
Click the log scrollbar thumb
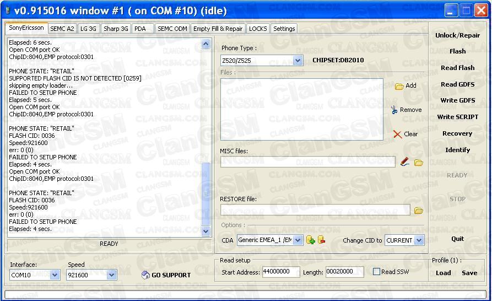[206, 194]
